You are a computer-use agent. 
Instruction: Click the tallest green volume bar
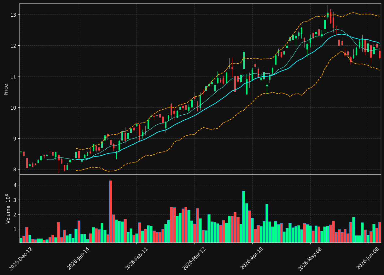tap(244, 217)
